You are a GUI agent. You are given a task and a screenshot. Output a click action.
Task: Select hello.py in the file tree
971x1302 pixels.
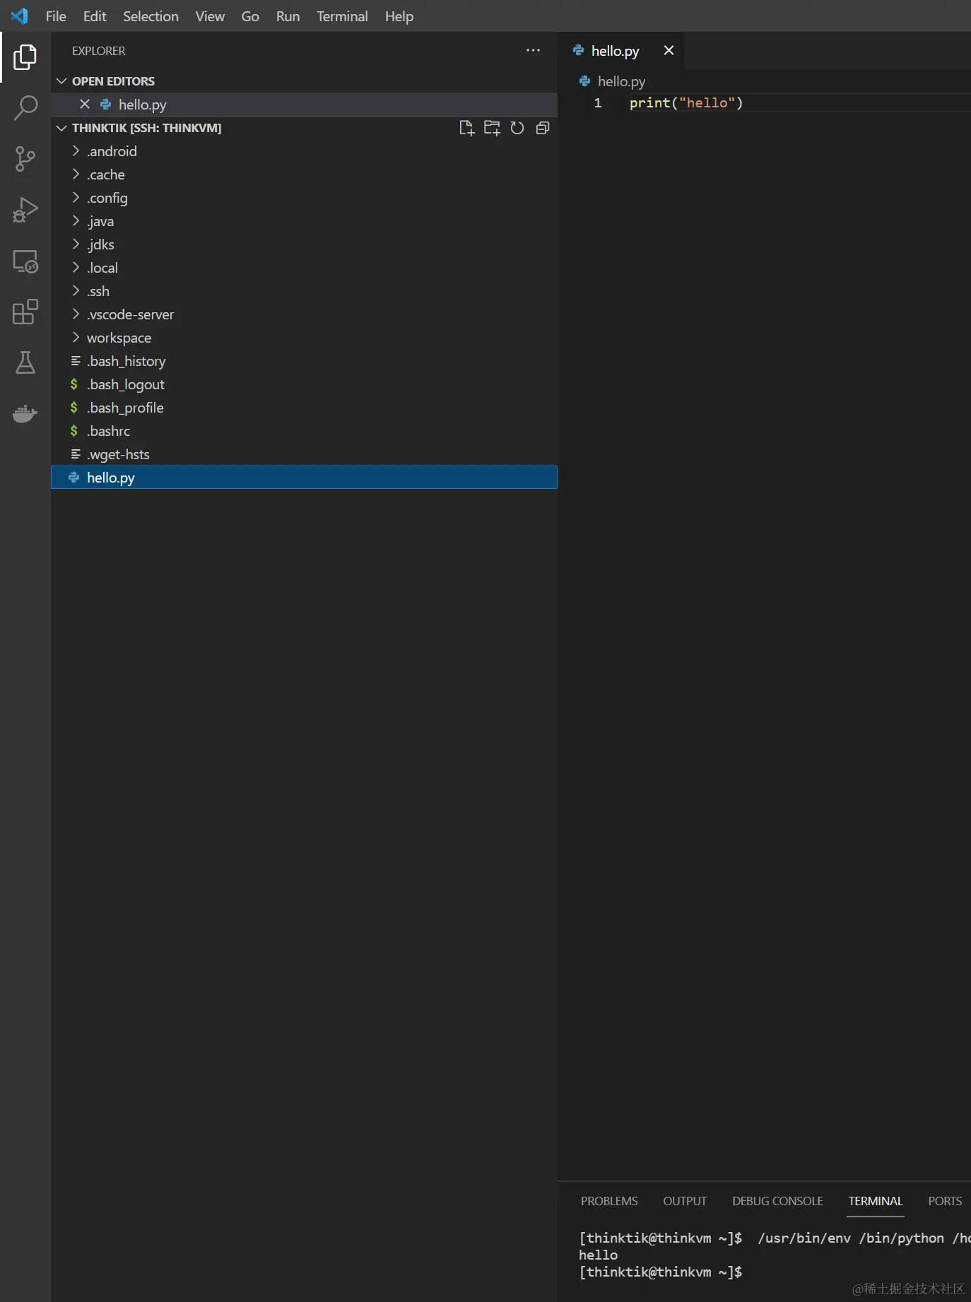tap(304, 478)
